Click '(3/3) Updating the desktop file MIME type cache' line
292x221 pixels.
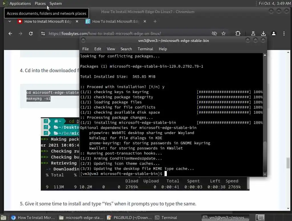137,169
